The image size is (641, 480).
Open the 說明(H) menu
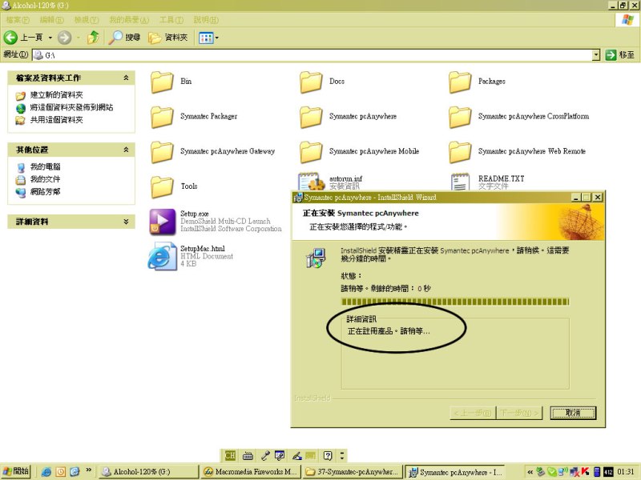pos(206,19)
